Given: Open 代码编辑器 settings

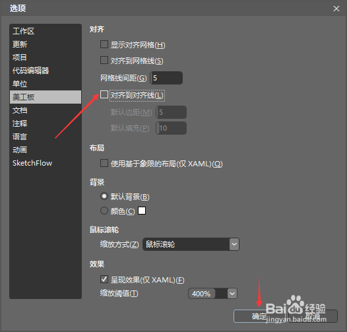Looking at the screenshot, I should point(46,71).
